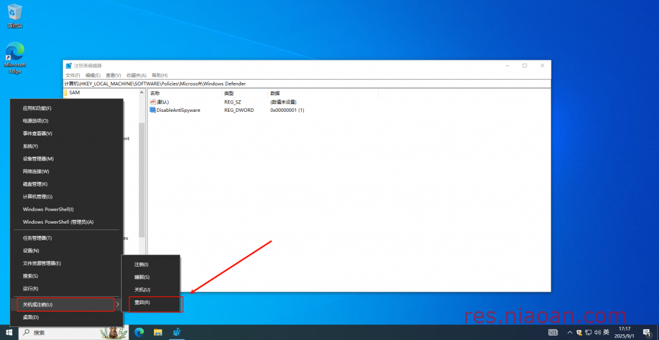Click the volume speaker tray icon
This screenshot has height=340, width=659.
coord(597,332)
